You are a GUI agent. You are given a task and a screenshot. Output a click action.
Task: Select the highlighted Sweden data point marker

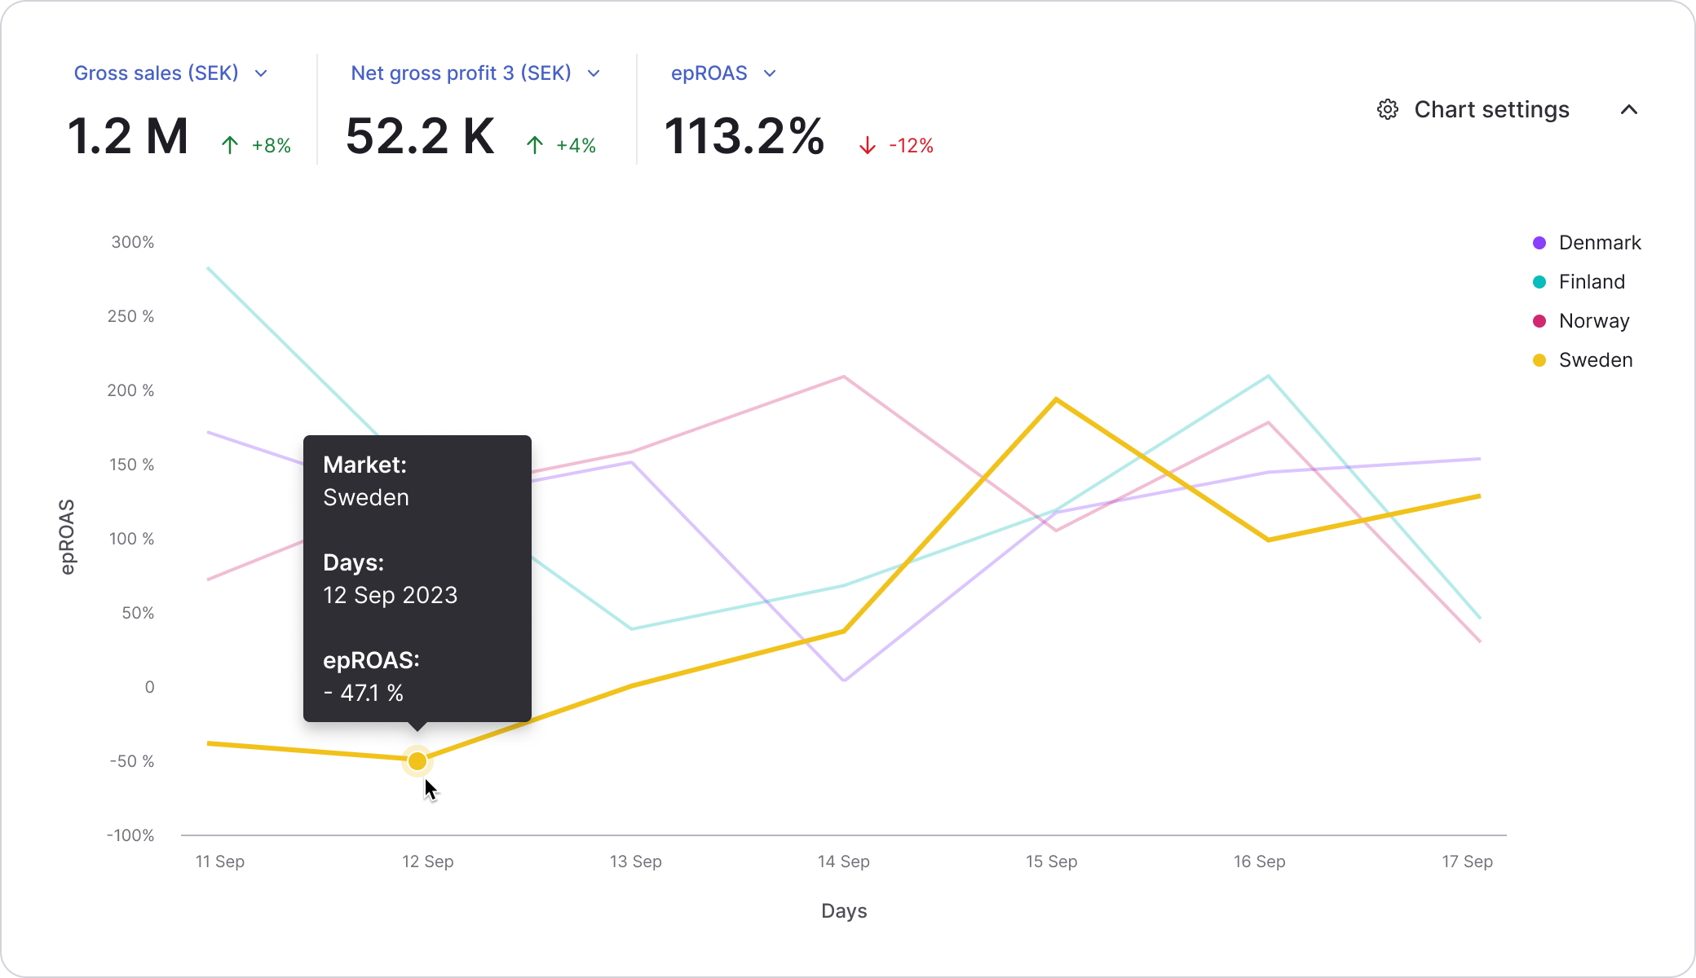click(417, 760)
